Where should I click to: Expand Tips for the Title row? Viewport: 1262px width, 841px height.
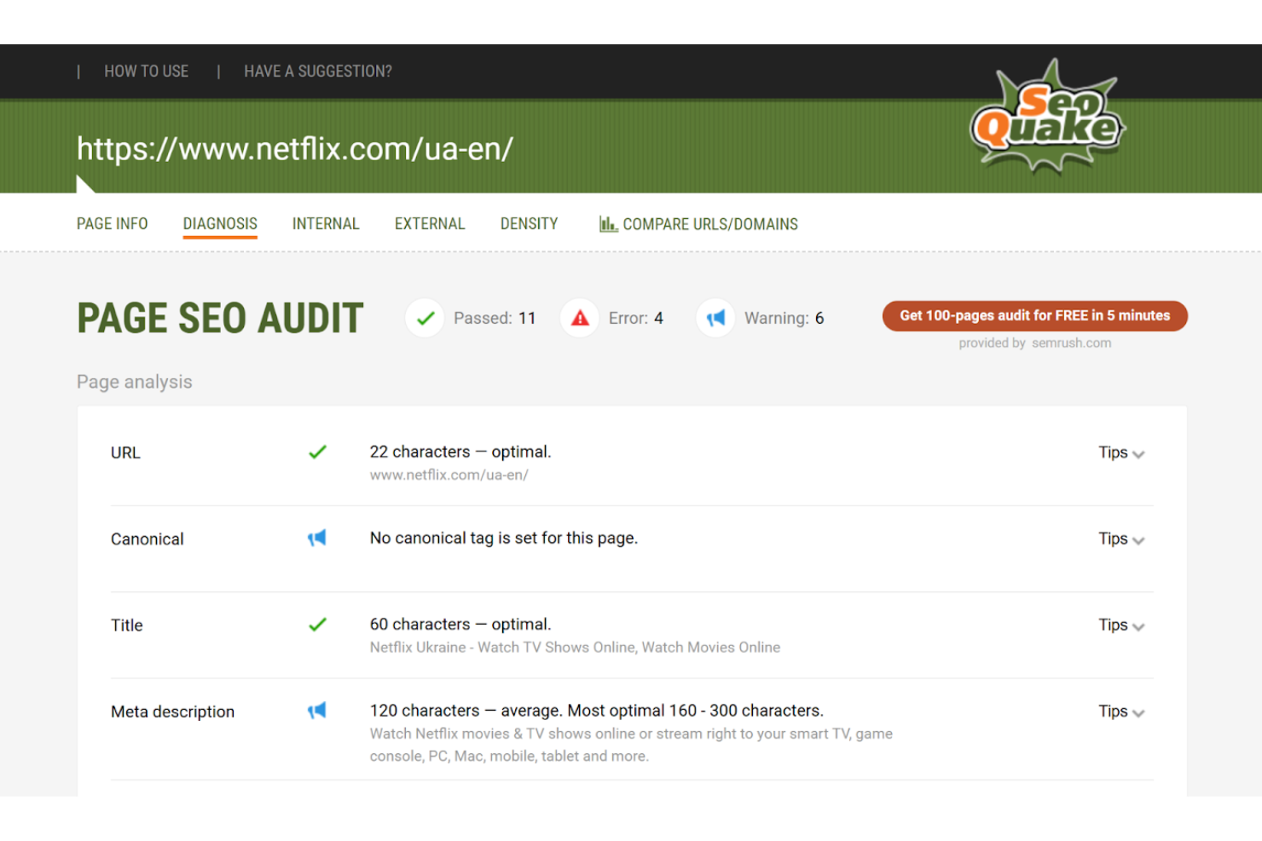1121,625
